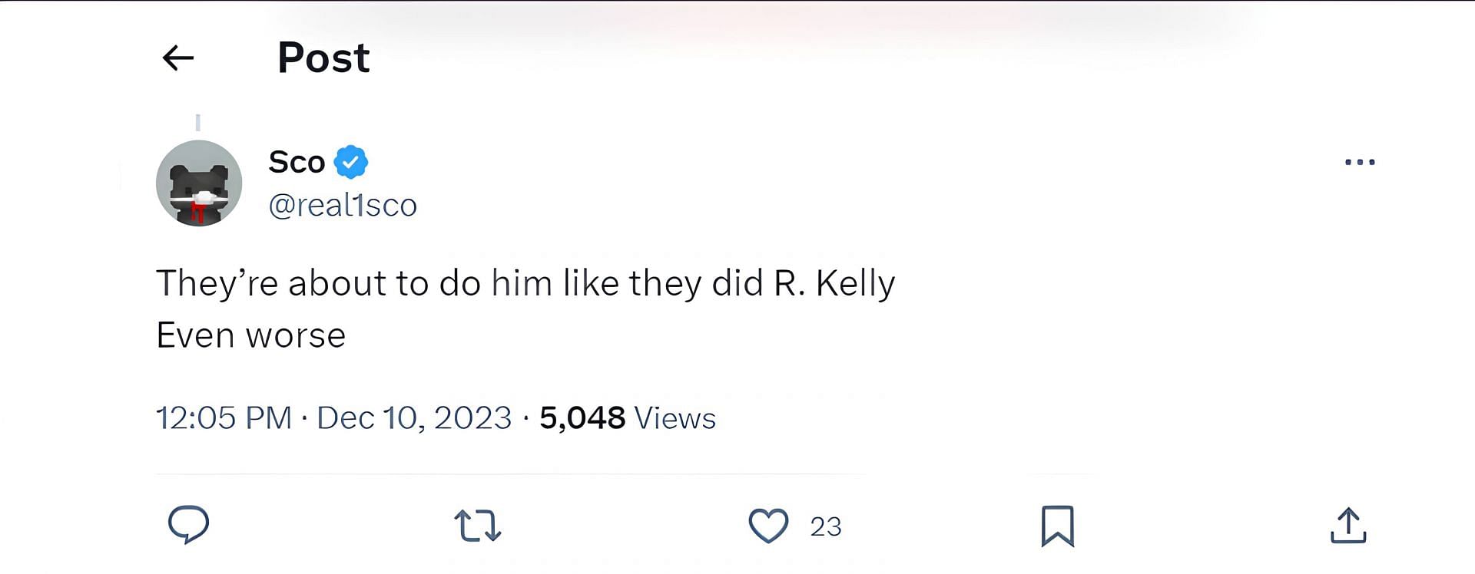
Task: Click the 'Even worse' text line
Action: [251, 335]
